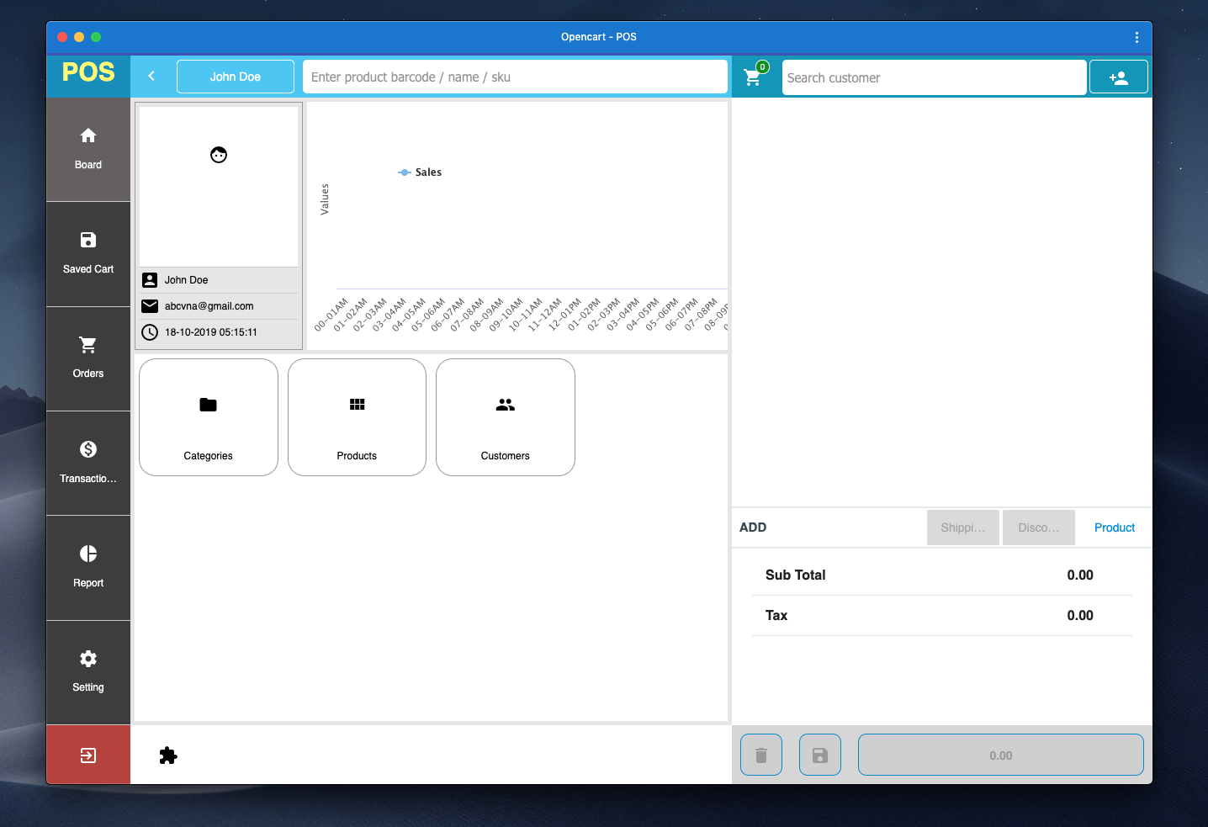Image resolution: width=1208 pixels, height=827 pixels.
Task: Click the John Doe user button
Action: [236, 77]
